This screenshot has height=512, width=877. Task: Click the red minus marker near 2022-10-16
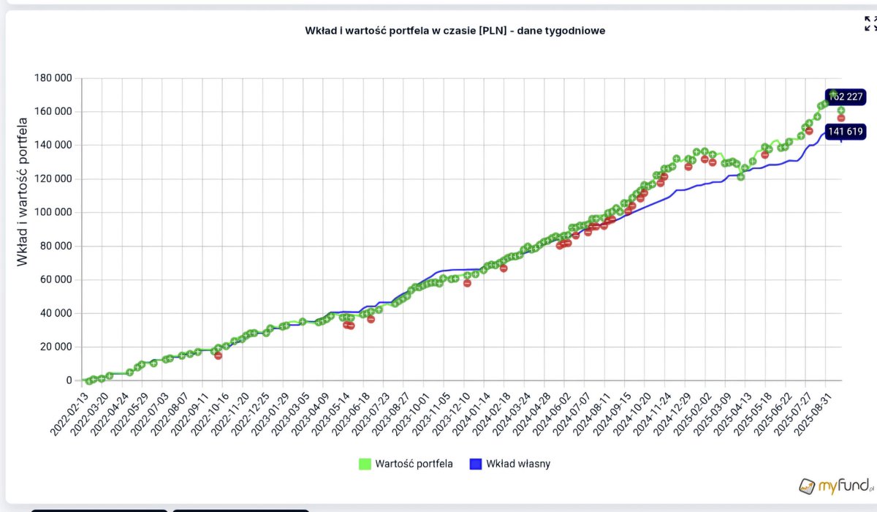(218, 355)
